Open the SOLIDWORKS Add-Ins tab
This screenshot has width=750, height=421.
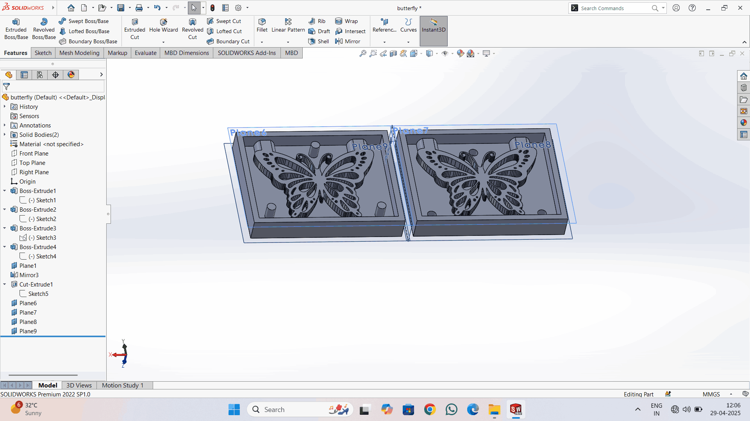(247, 53)
